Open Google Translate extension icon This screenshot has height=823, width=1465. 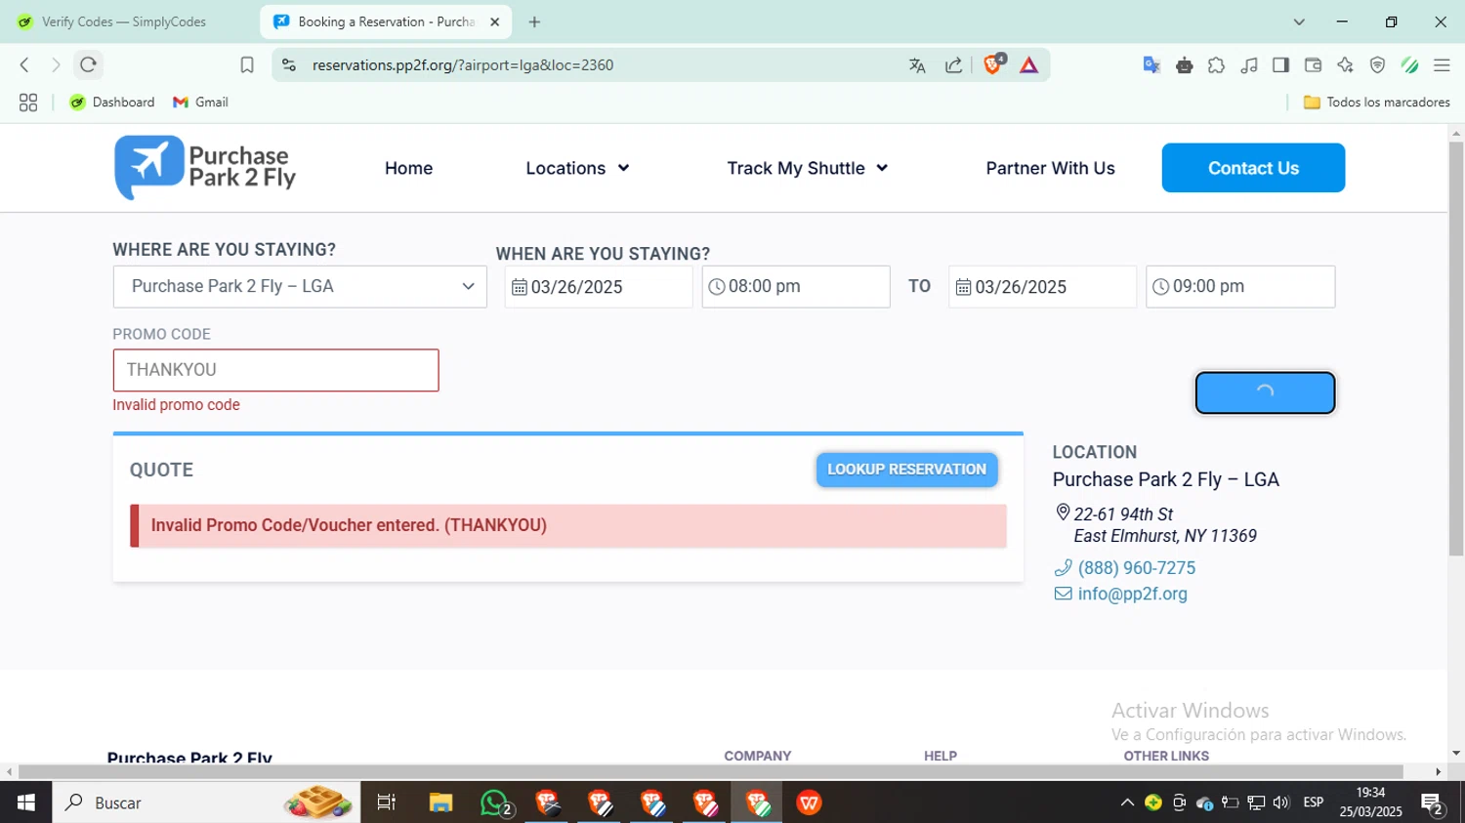click(x=1151, y=65)
